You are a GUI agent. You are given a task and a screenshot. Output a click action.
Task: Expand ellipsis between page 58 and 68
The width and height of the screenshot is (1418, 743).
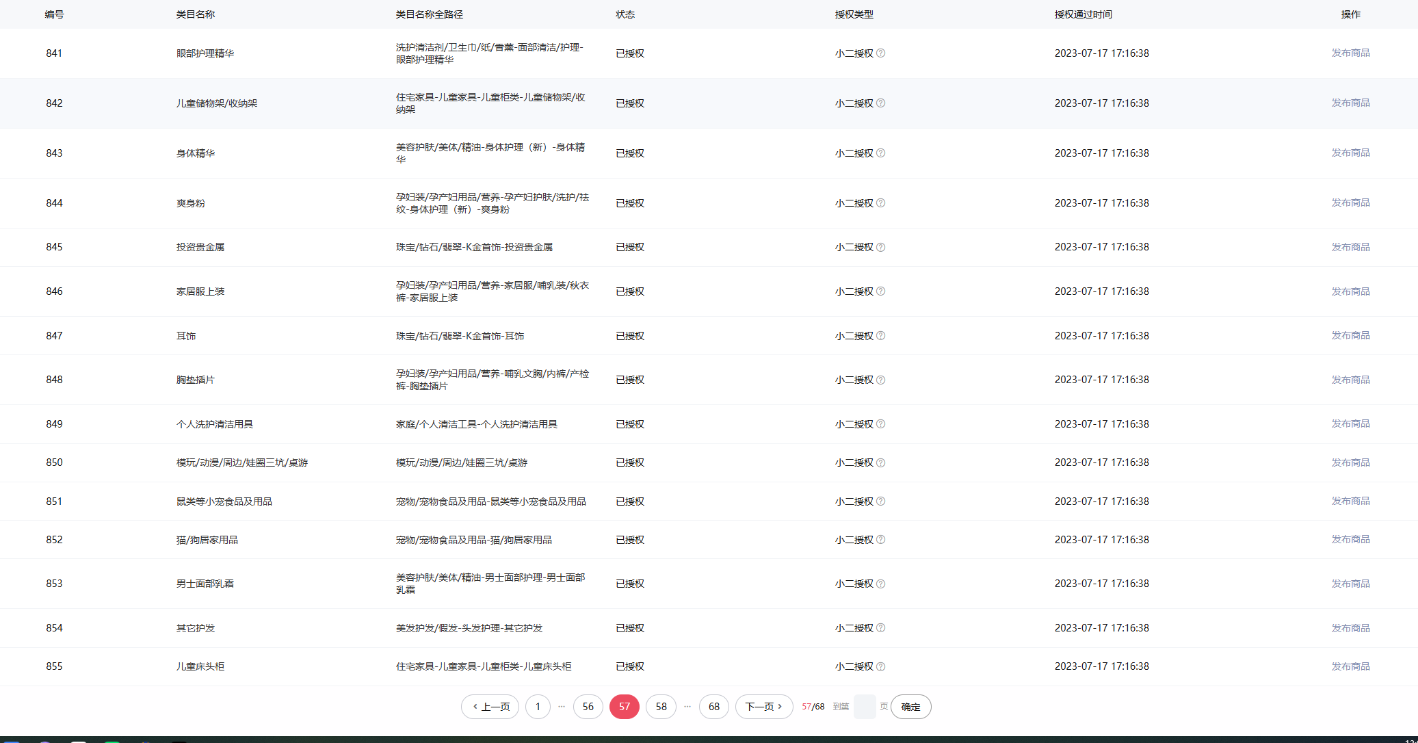687,707
